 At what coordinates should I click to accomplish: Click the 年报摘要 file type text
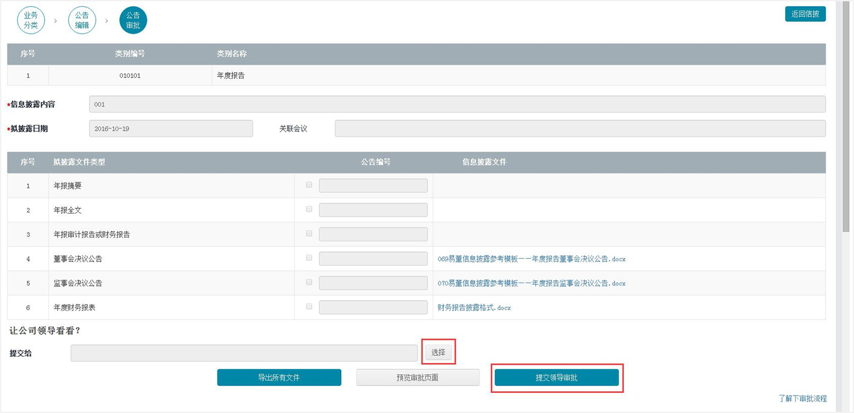coord(68,186)
